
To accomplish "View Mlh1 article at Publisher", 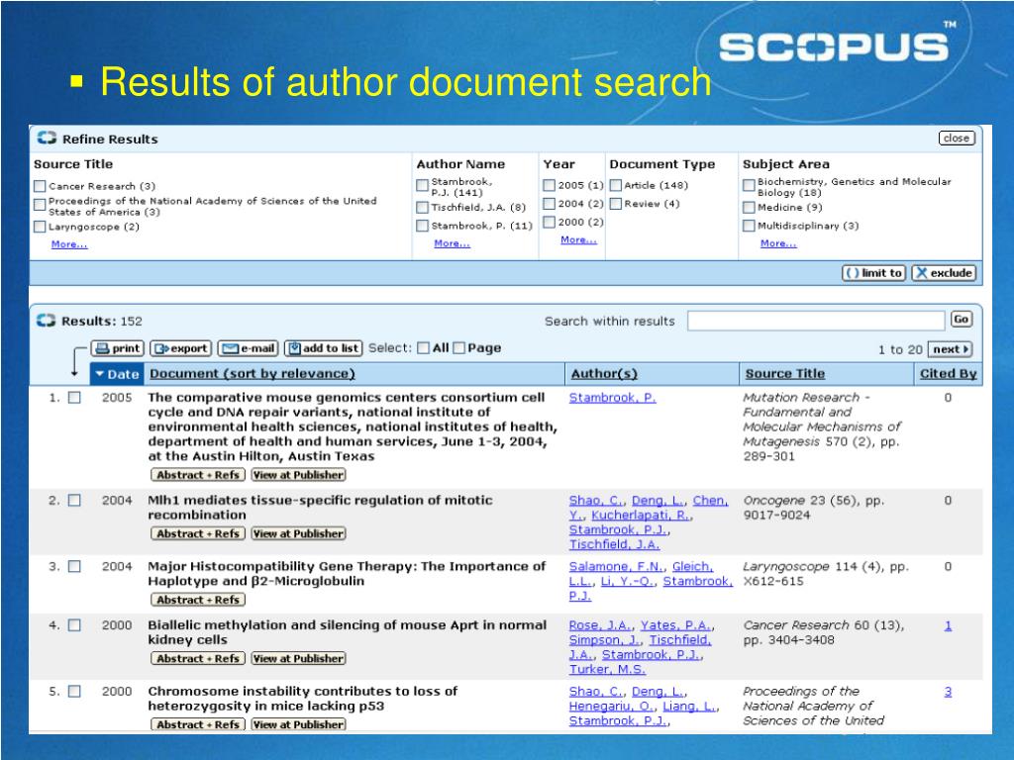I will 298,533.
